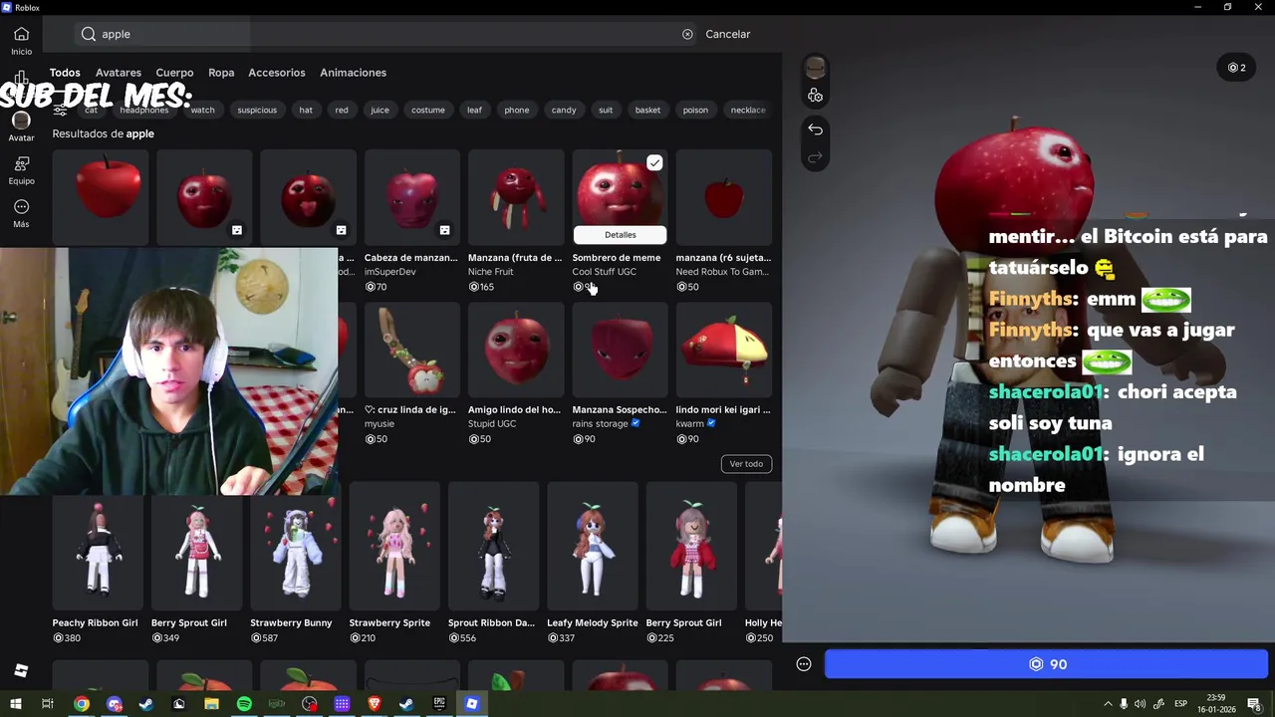Open Brave browser from taskbar
The image size is (1275, 717).
coord(375,704)
